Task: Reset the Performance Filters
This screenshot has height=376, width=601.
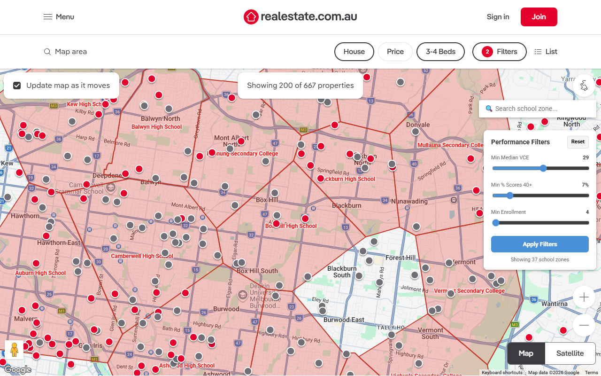Action: [578, 142]
